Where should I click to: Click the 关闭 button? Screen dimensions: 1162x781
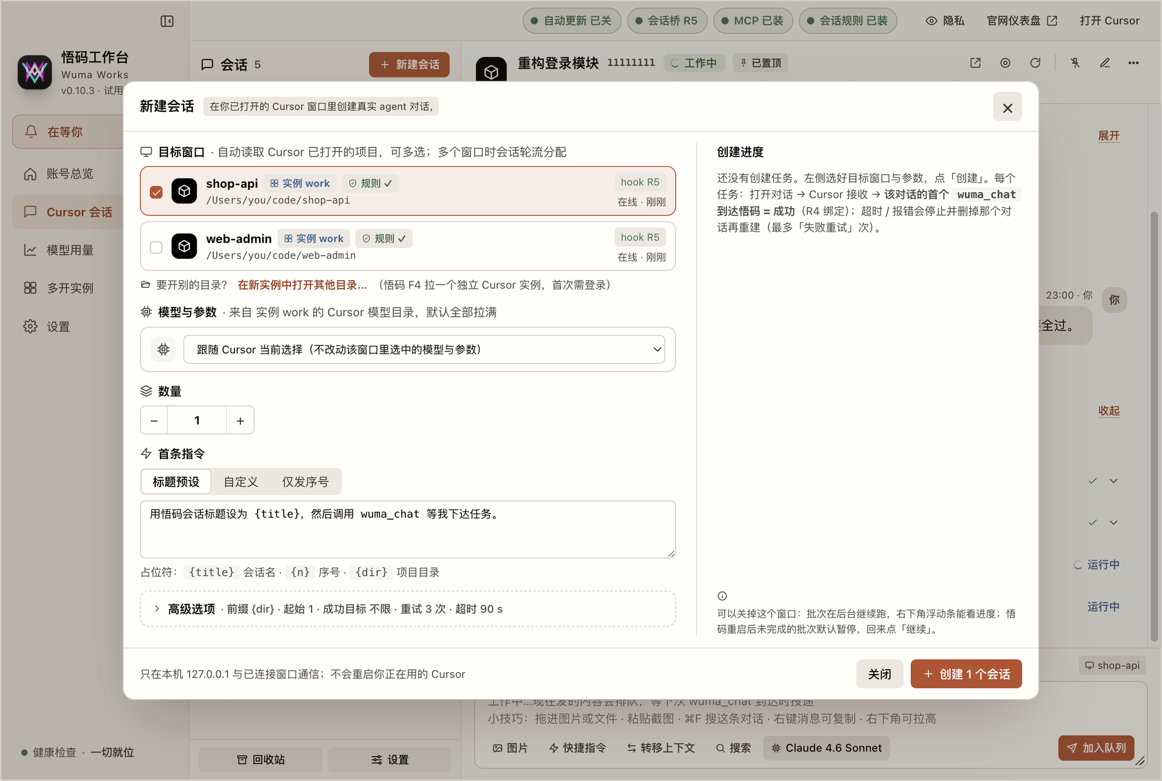click(x=879, y=674)
